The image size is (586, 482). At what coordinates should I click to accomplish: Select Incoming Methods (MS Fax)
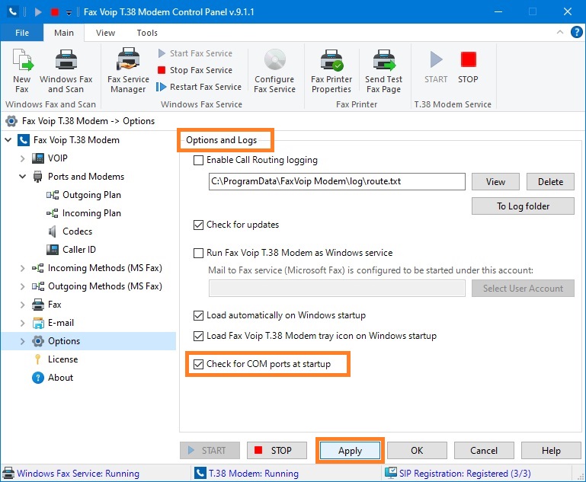[x=104, y=268]
